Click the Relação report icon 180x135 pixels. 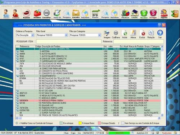click(x=151, y=35)
